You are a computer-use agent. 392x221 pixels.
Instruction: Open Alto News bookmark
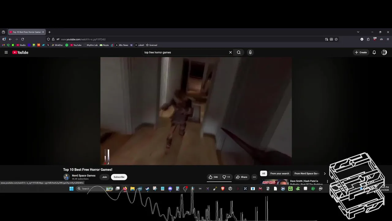point(122,45)
